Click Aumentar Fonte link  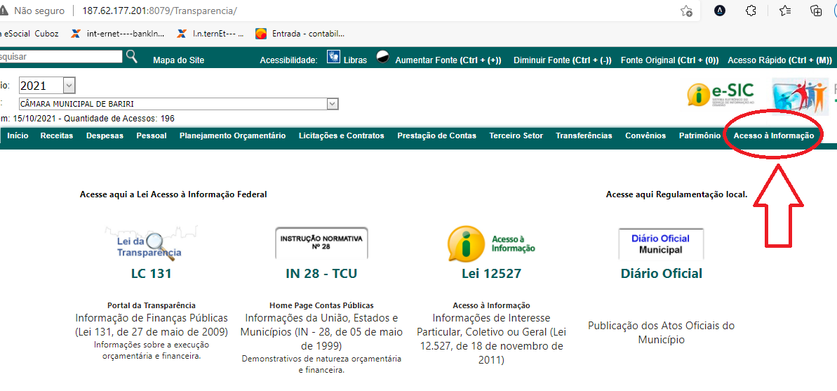pyautogui.click(x=448, y=60)
